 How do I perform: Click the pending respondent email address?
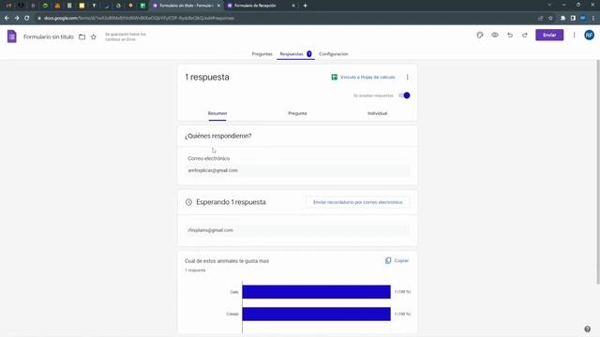(210, 230)
